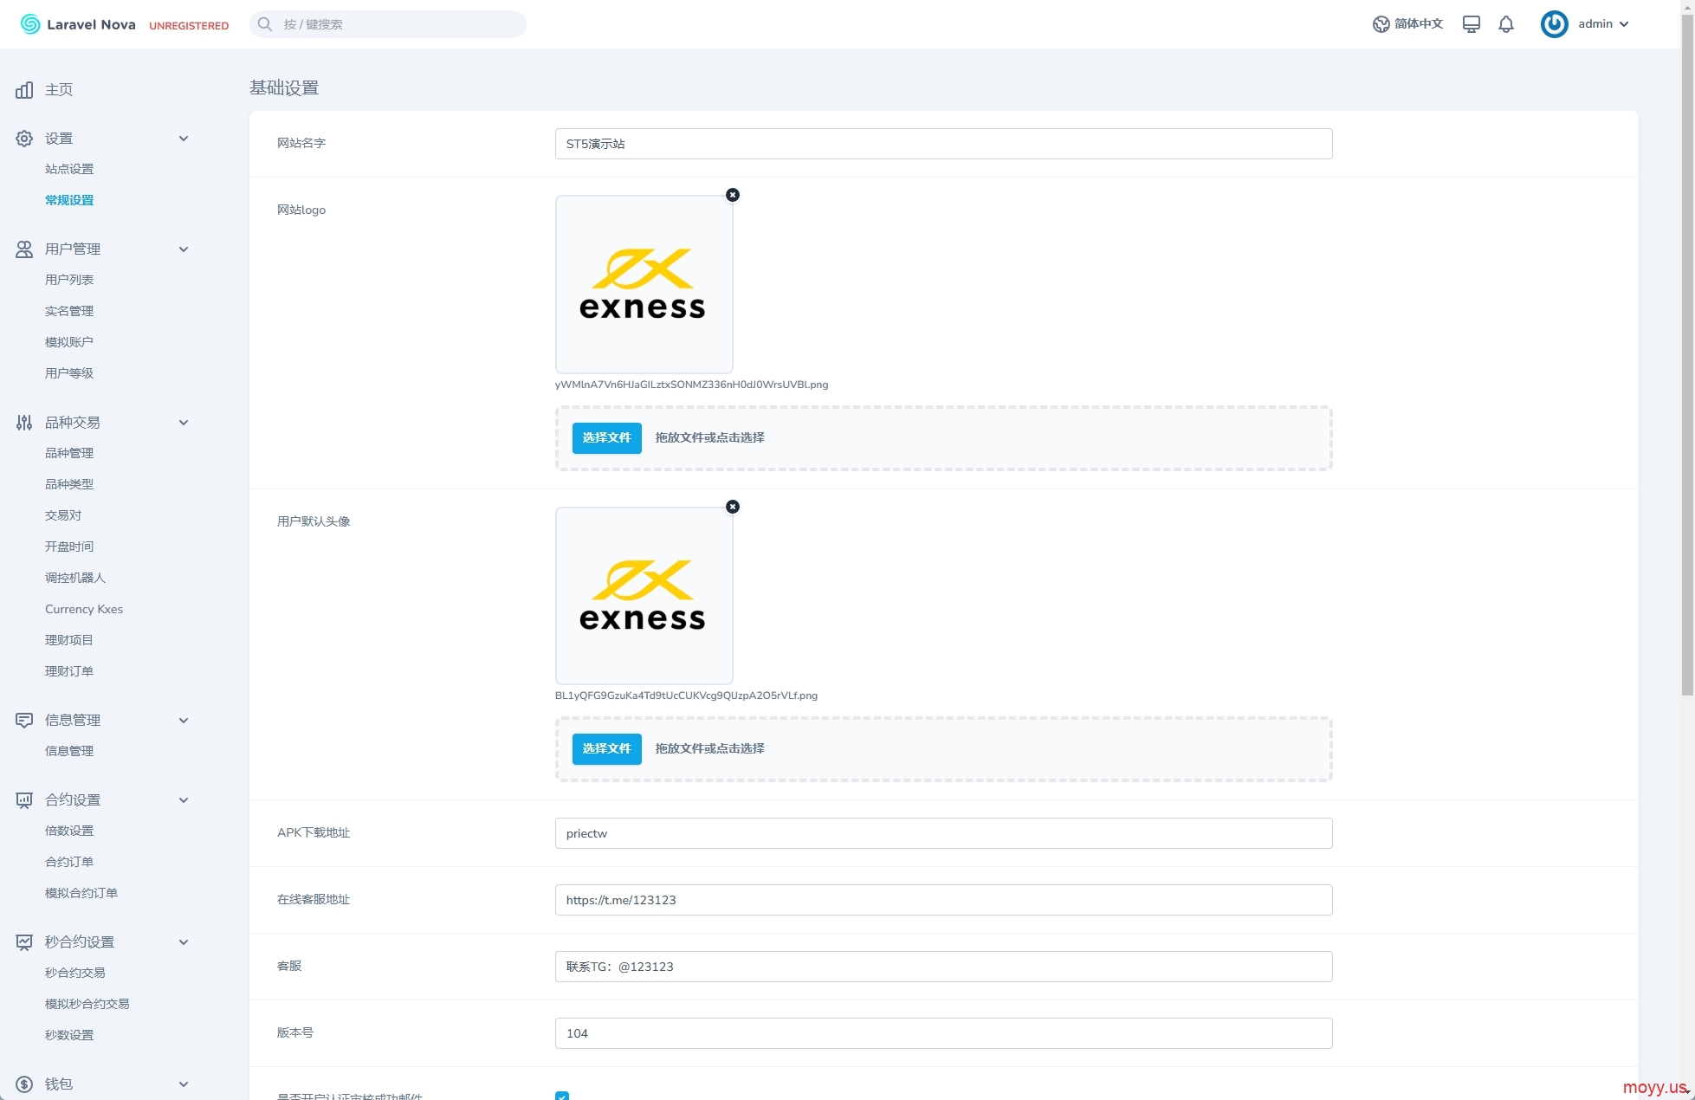The height and width of the screenshot is (1100, 1695).
Task: Collapse the 秒合约设置 menu section
Action: [184, 942]
